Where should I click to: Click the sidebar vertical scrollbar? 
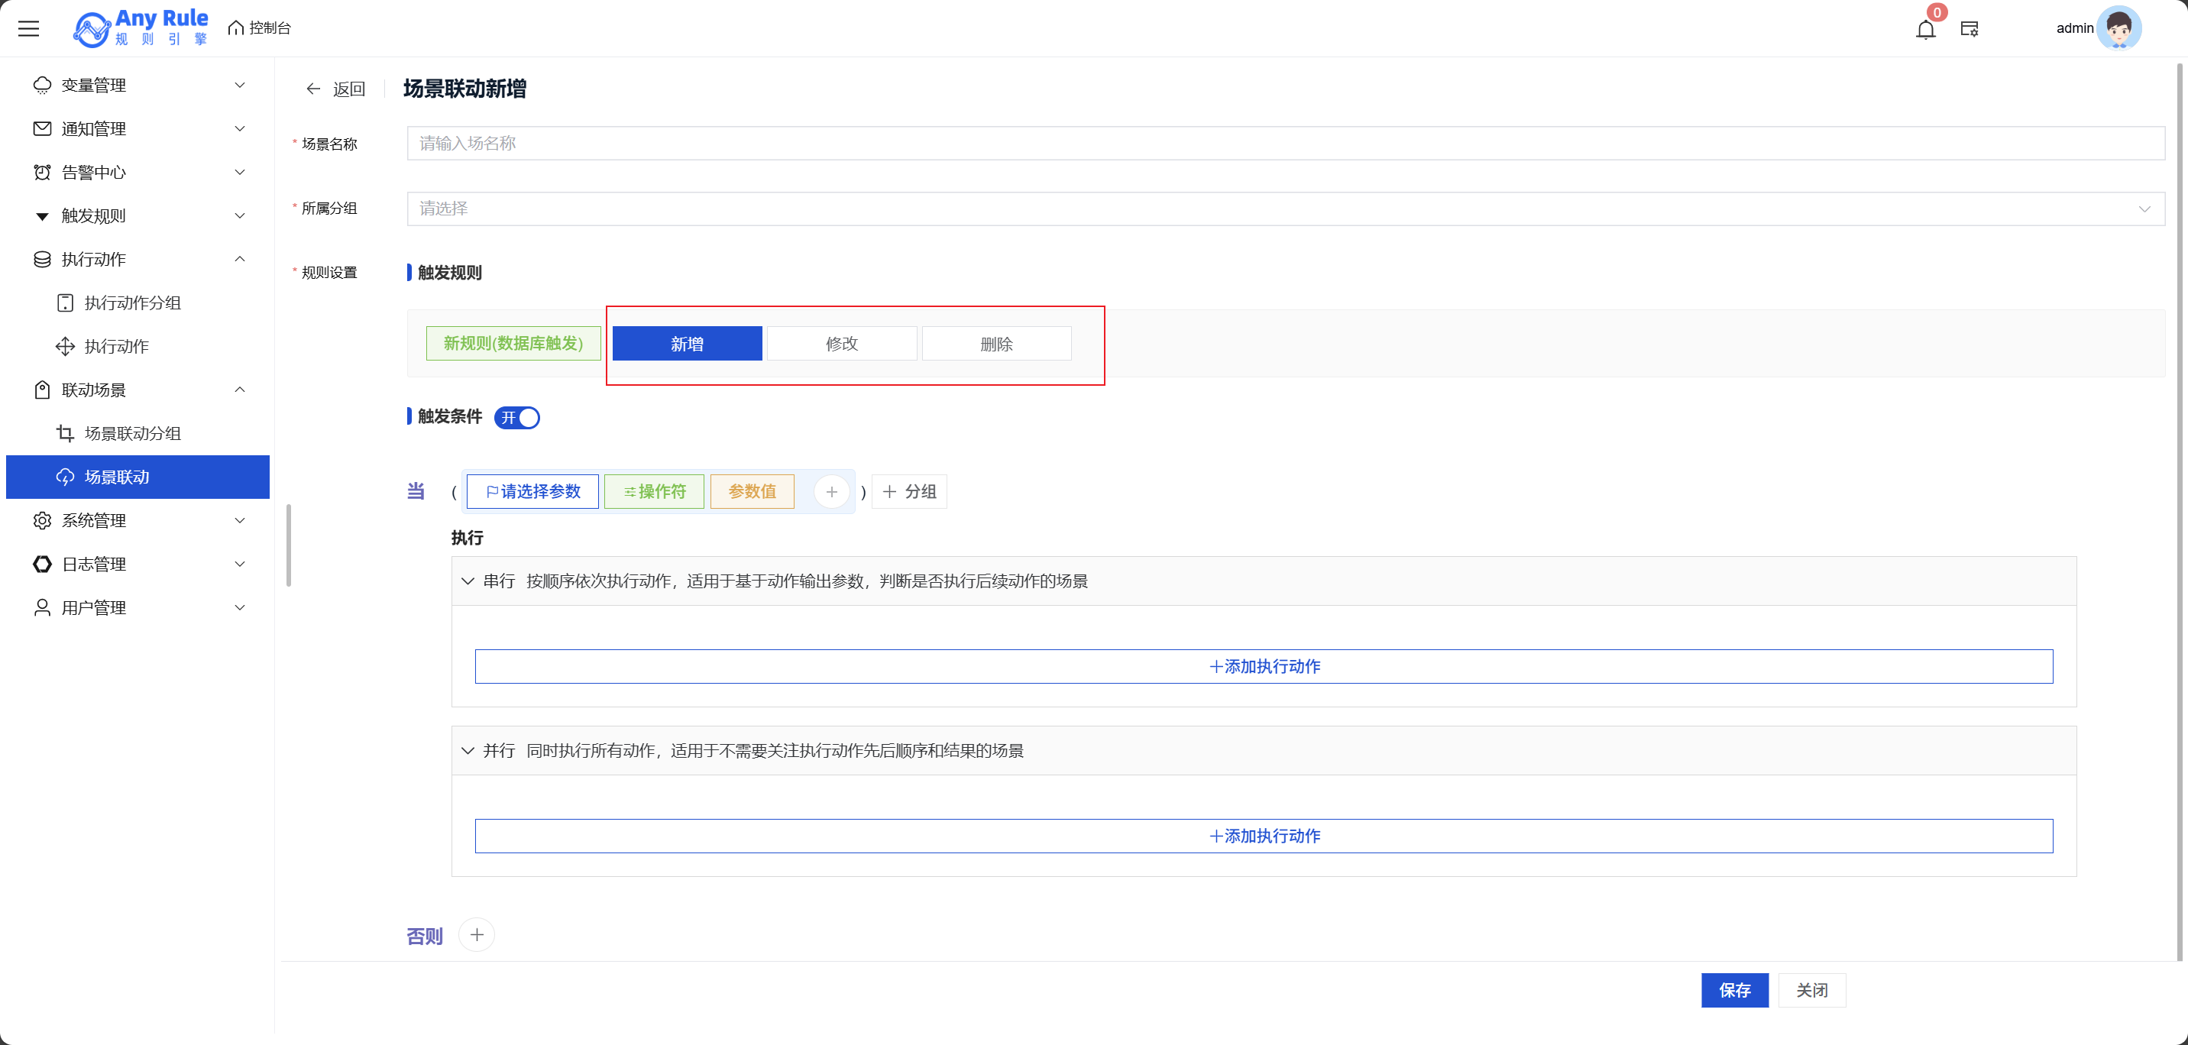289,545
